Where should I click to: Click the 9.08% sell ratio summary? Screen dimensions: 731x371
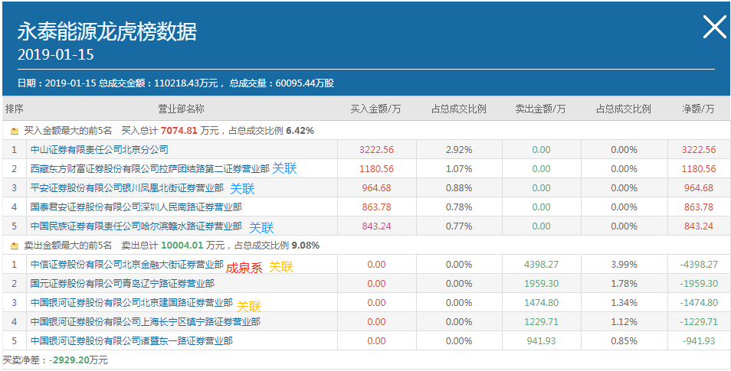tap(306, 246)
